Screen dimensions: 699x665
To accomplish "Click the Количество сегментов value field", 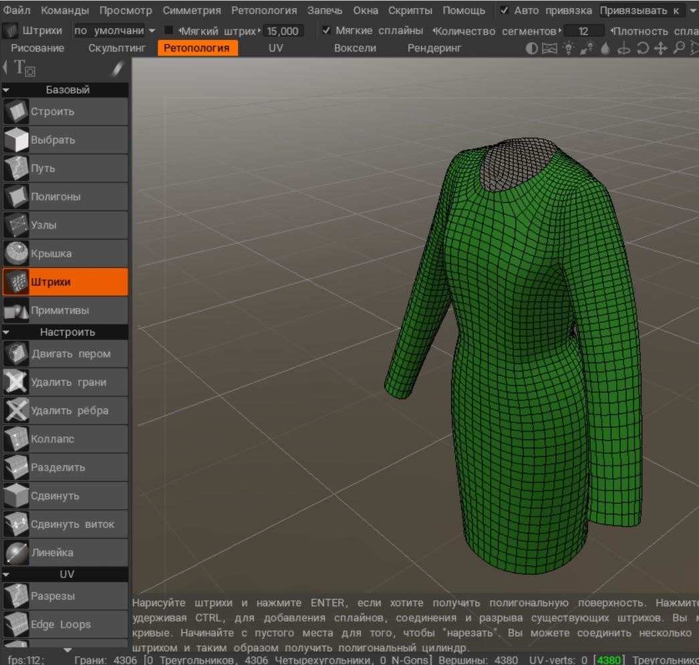I will tap(583, 31).
